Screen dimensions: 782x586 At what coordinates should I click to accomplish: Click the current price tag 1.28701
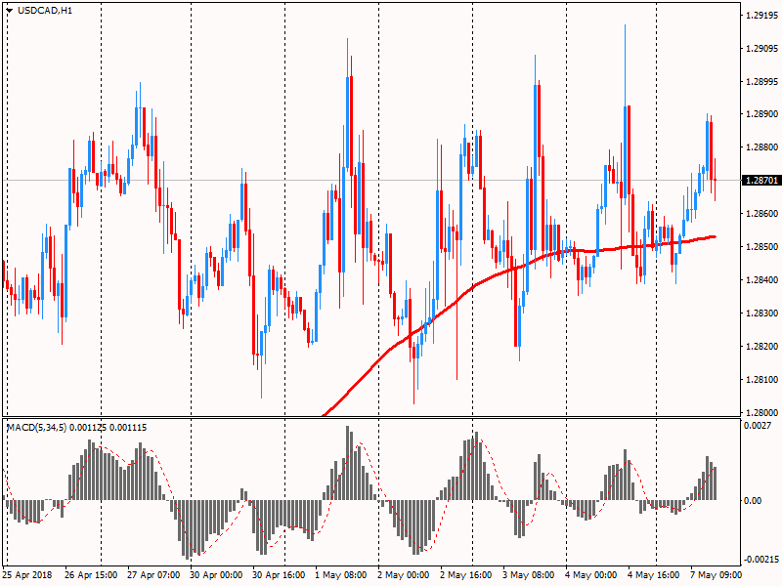(x=760, y=181)
